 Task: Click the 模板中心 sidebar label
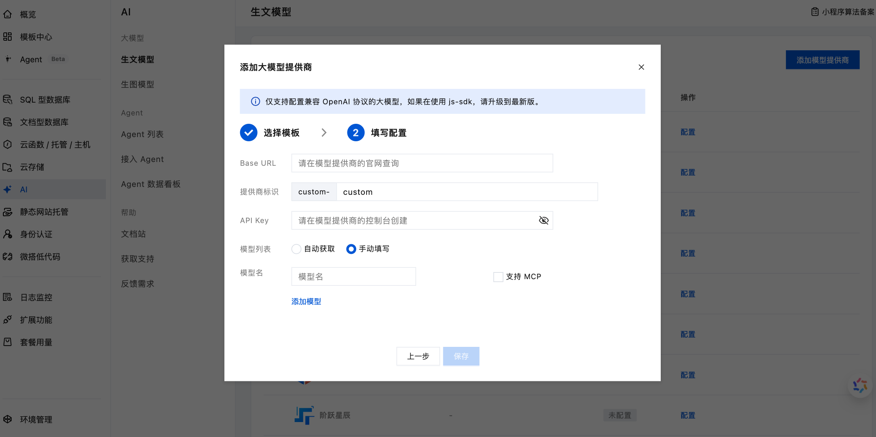pyautogui.click(x=36, y=37)
